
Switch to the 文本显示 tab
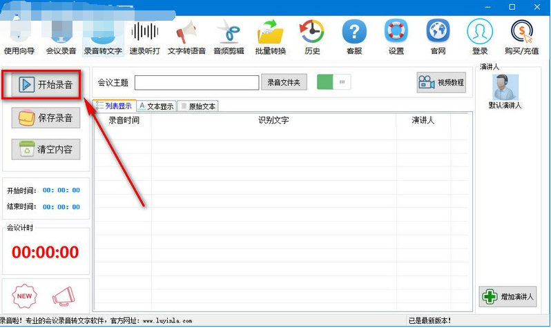156,106
